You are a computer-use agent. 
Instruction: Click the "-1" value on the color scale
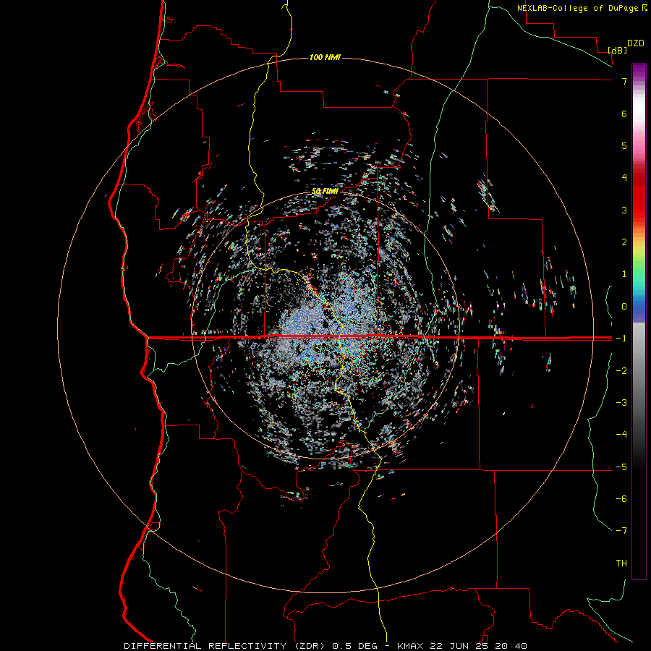(621, 339)
